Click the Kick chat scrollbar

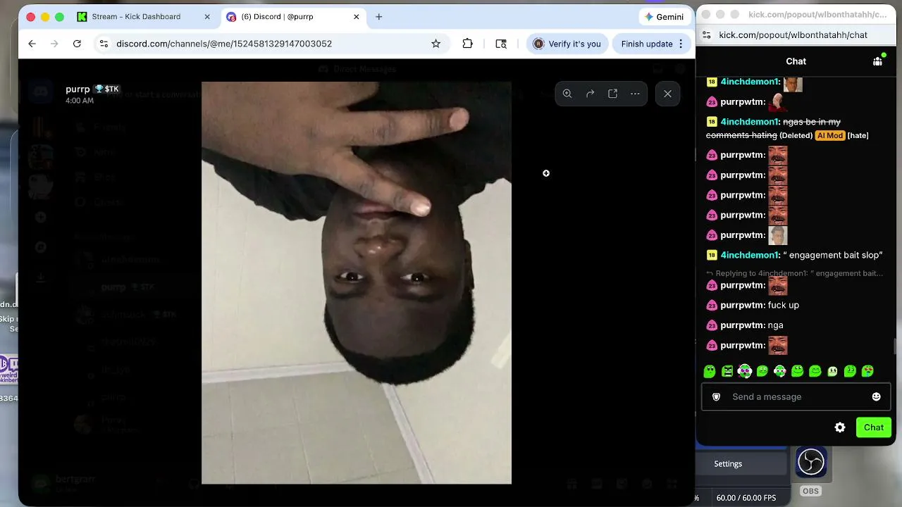click(x=895, y=347)
